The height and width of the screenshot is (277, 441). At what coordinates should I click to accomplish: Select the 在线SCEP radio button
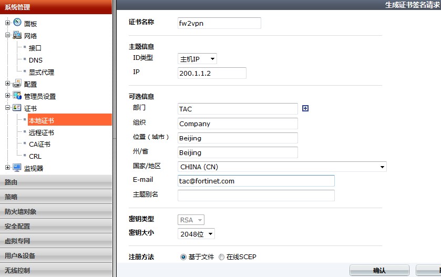222,257
